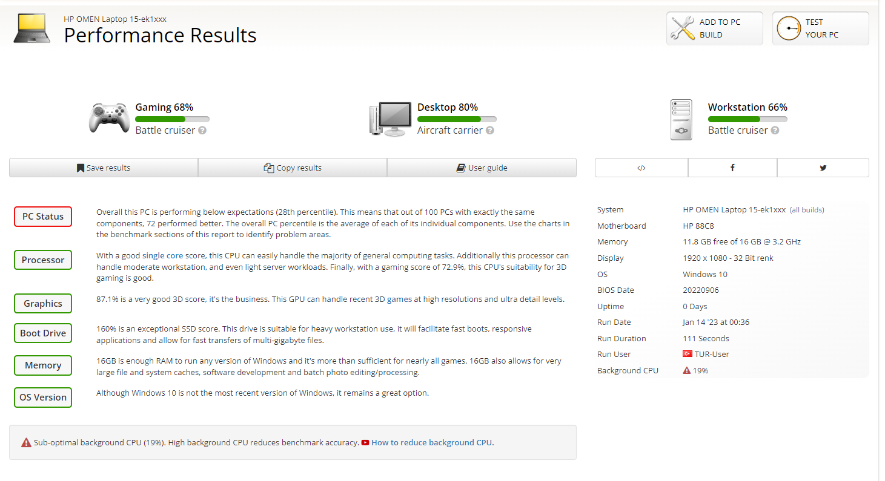The width and height of the screenshot is (885, 481).
Task: Click the Workstation 66% progress bar
Action: [x=747, y=119]
